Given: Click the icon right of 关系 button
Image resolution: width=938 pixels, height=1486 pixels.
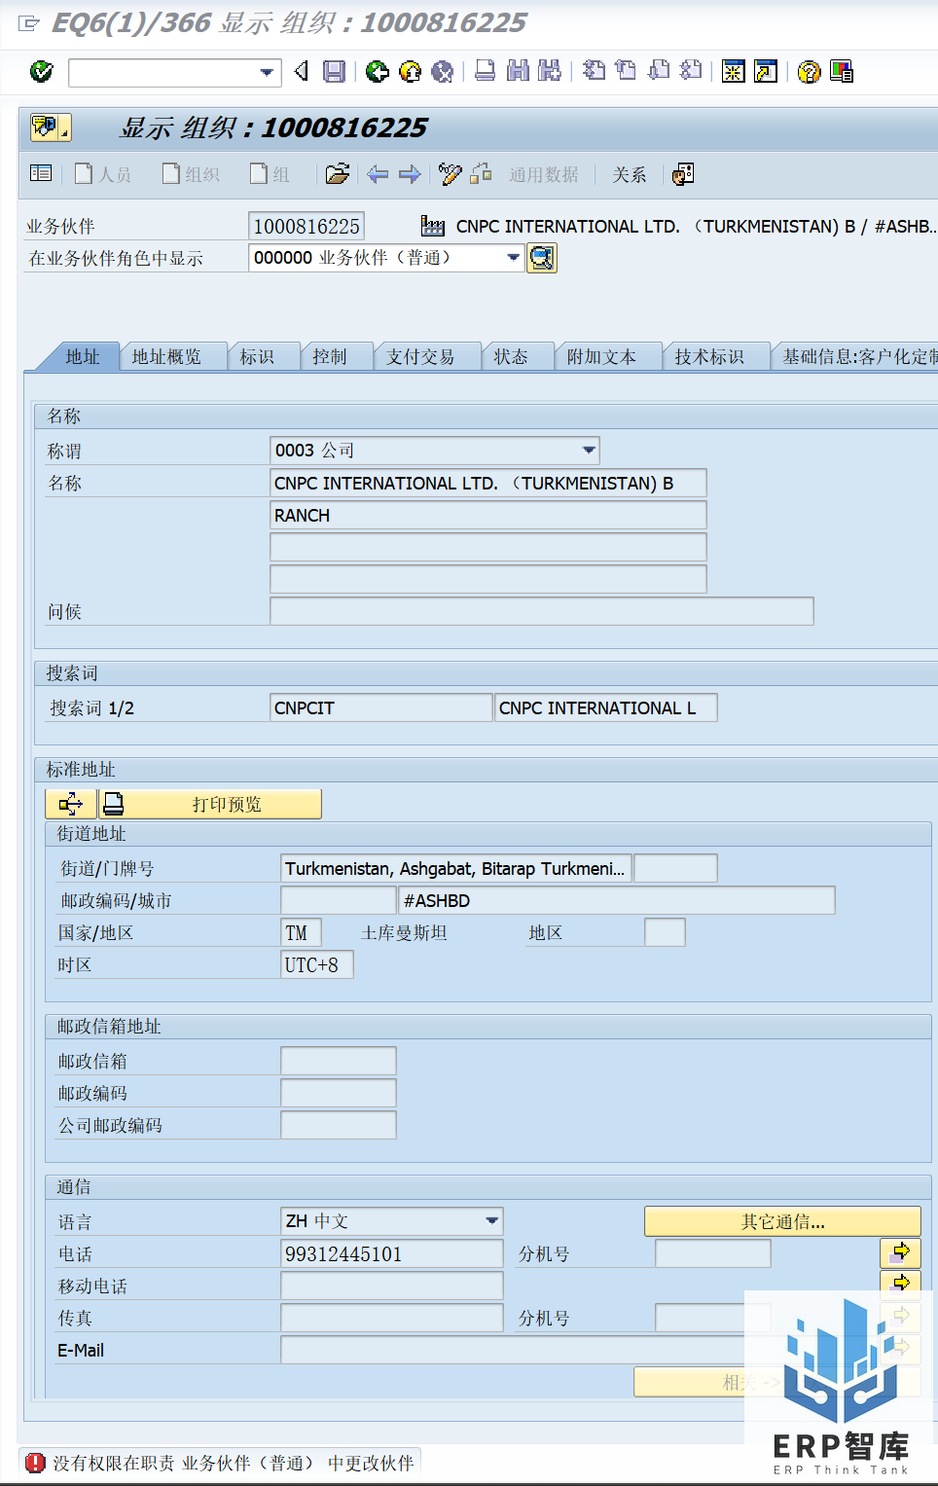Looking at the screenshot, I should 683,174.
